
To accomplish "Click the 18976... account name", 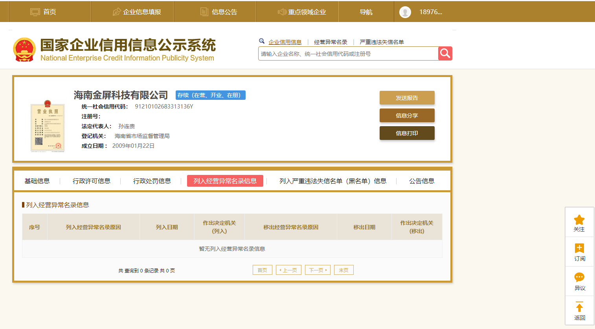I will [x=431, y=12].
